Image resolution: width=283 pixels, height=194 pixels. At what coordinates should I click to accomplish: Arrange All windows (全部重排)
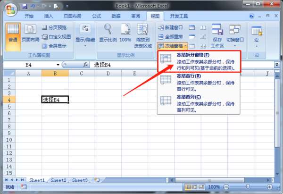pos(170,37)
